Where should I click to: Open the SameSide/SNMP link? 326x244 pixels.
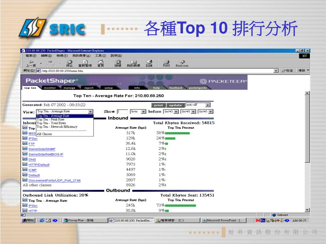pos(42,149)
